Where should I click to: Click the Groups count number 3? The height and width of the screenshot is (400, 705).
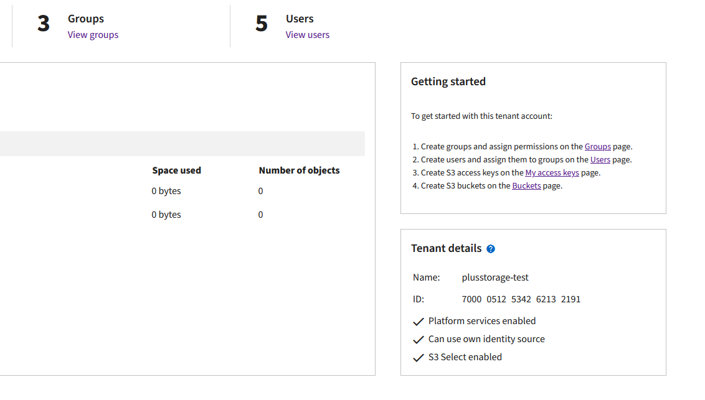pyautogui.click(x=44, y=24)
